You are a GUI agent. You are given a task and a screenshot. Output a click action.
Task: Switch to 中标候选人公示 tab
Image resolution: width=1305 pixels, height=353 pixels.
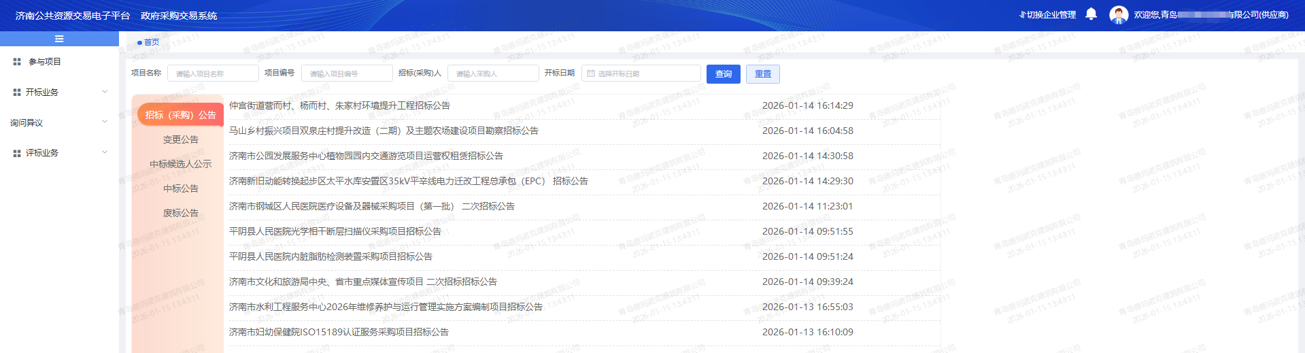coord(181,164)
